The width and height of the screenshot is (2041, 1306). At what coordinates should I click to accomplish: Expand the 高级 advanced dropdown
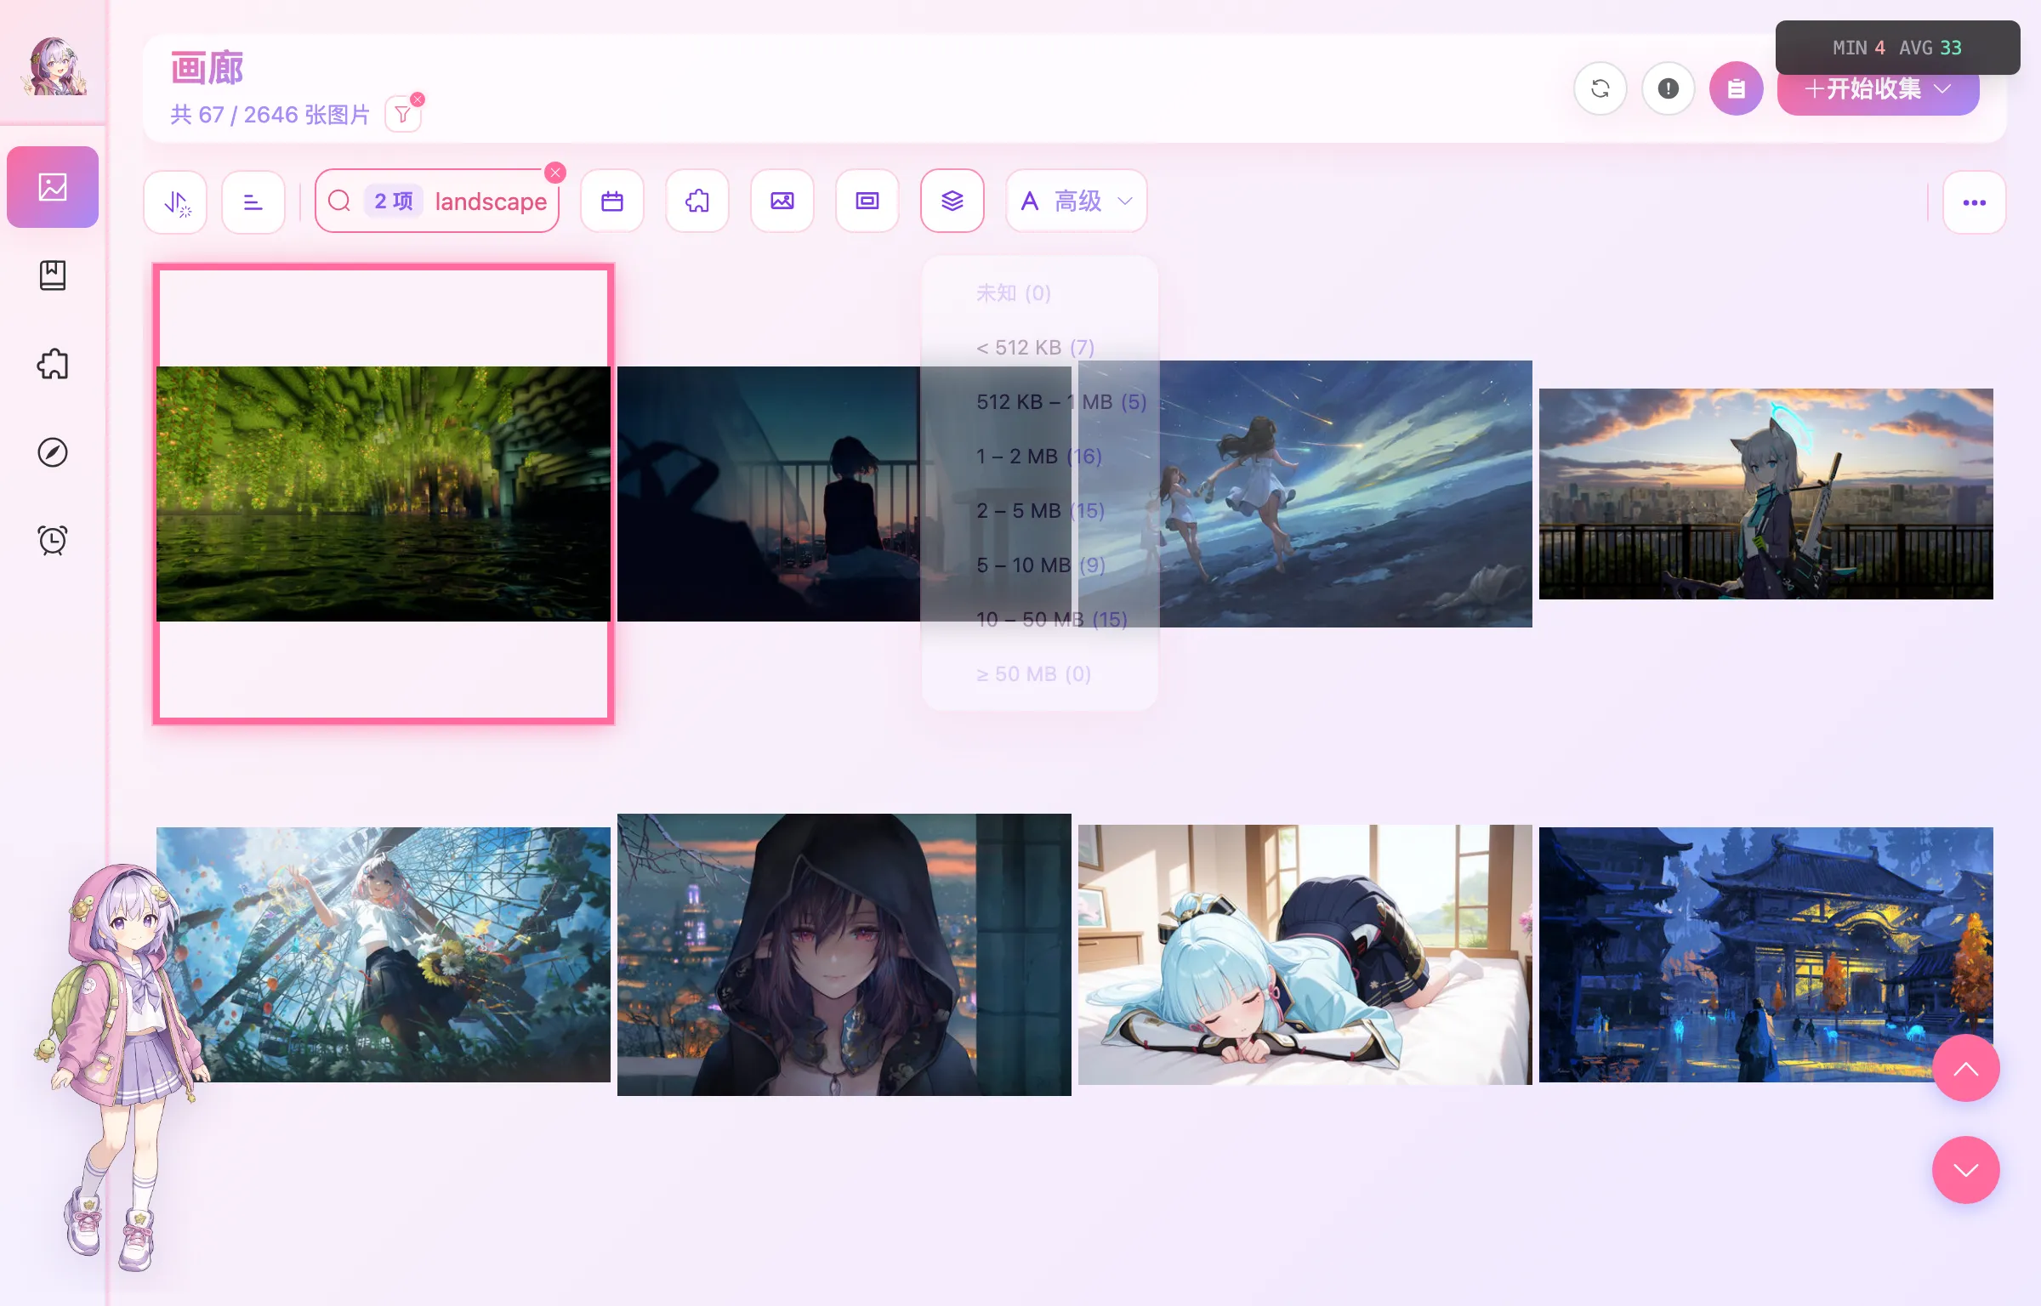click(1077, 202)
